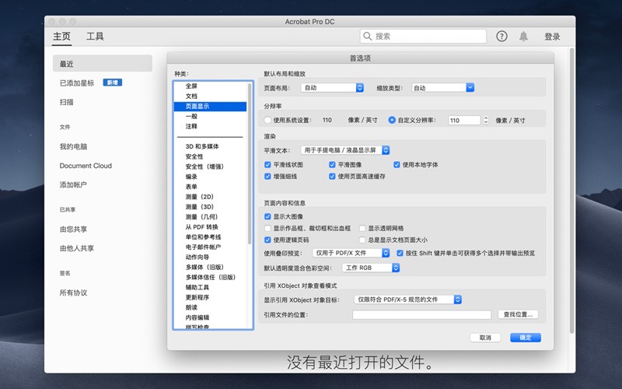The image size is (622, 389).
Task: Click in the 搜索 search field
Action: (423, 36)
